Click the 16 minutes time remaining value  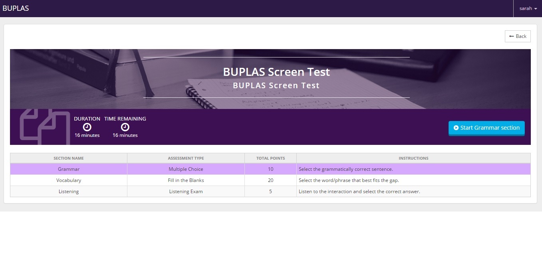point(125,135)
